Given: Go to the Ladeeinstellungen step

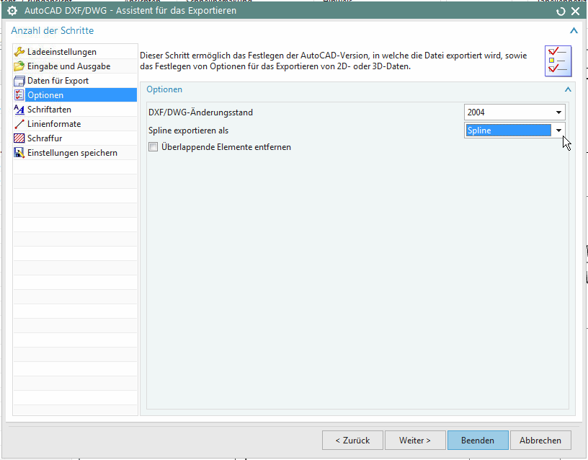Looking at the screenshot, I should click(75, 52).
